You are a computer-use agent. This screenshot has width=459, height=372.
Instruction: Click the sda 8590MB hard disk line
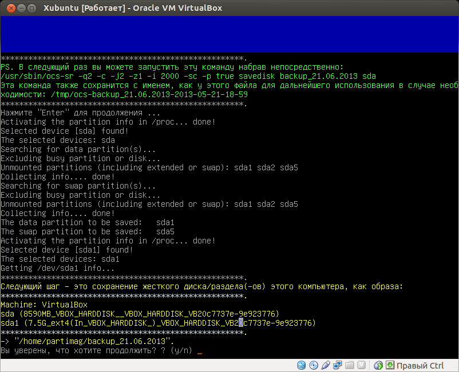click(x=140, y=314)
